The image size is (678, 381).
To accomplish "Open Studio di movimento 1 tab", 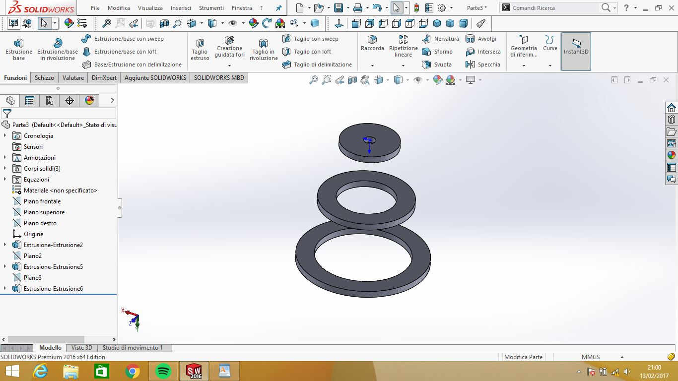I will point(133,348).
